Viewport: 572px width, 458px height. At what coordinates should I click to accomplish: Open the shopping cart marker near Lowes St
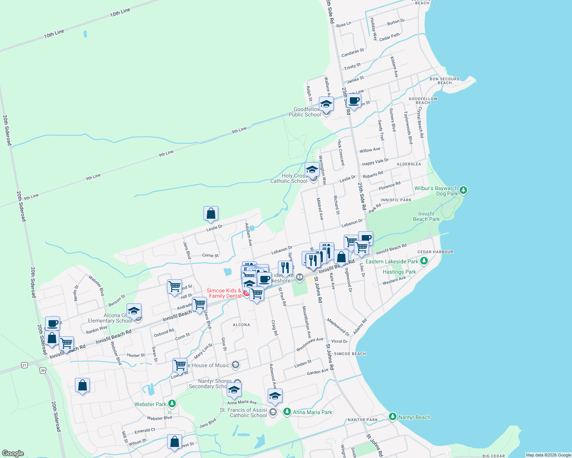click(x=180, y=365)
